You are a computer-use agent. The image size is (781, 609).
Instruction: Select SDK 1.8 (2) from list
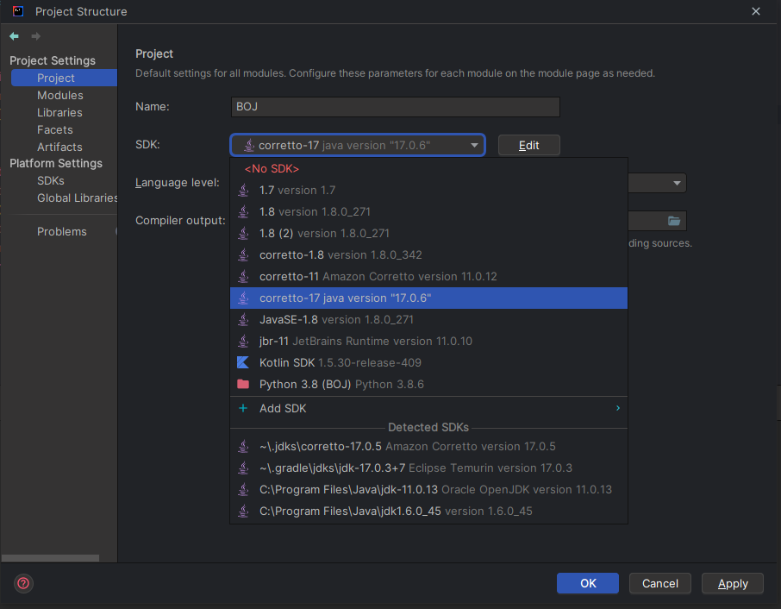click(x=428, y=233)
